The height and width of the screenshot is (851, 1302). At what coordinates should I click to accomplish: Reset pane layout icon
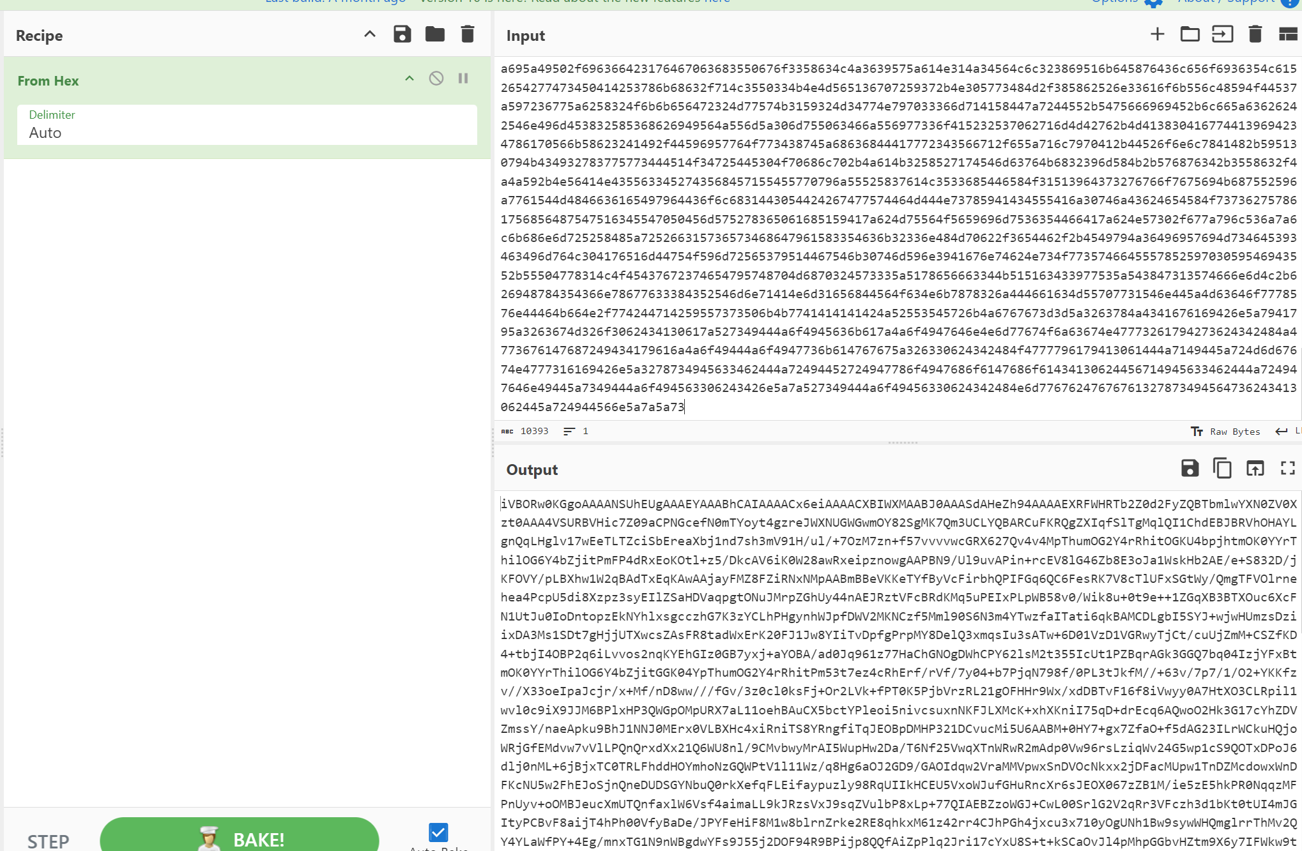1287,34
